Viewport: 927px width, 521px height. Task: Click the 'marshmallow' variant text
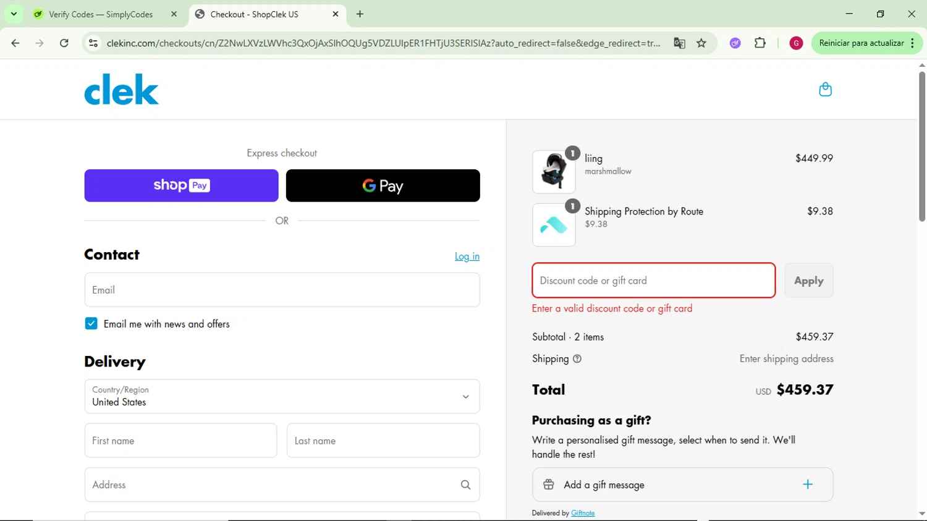click(x=608, y=171)
